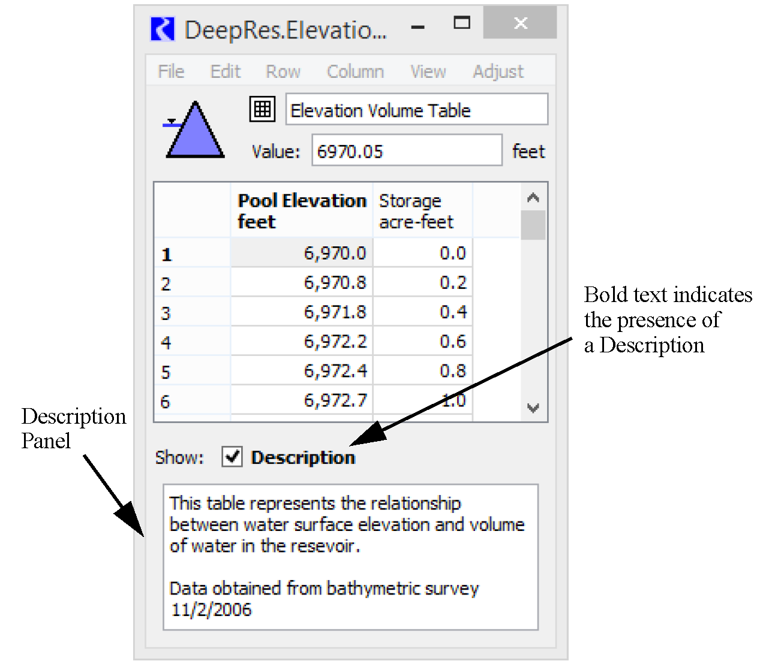Open the Column menu

(355, 71)
